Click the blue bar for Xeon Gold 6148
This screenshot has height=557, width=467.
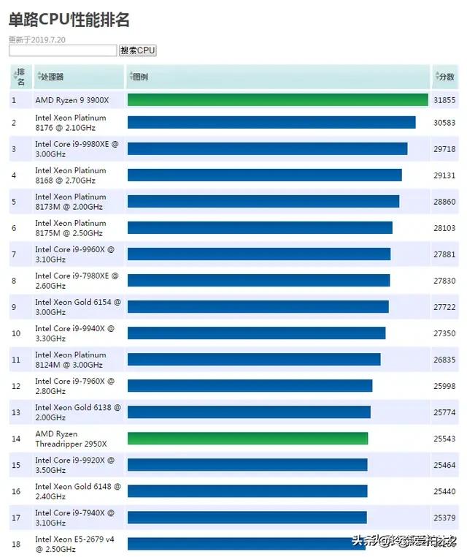(247, 491)
